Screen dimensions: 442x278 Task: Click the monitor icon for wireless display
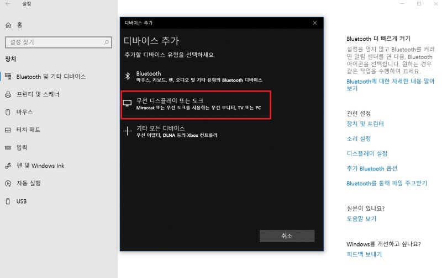coord(128,103)
